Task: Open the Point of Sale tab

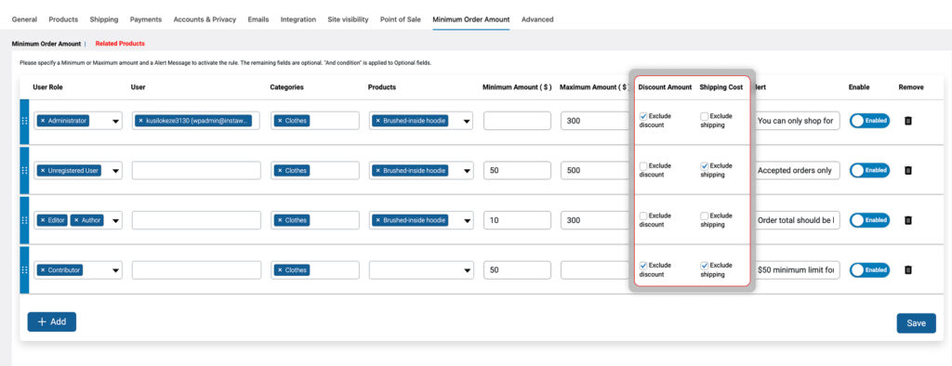Action: click(400, 20)
